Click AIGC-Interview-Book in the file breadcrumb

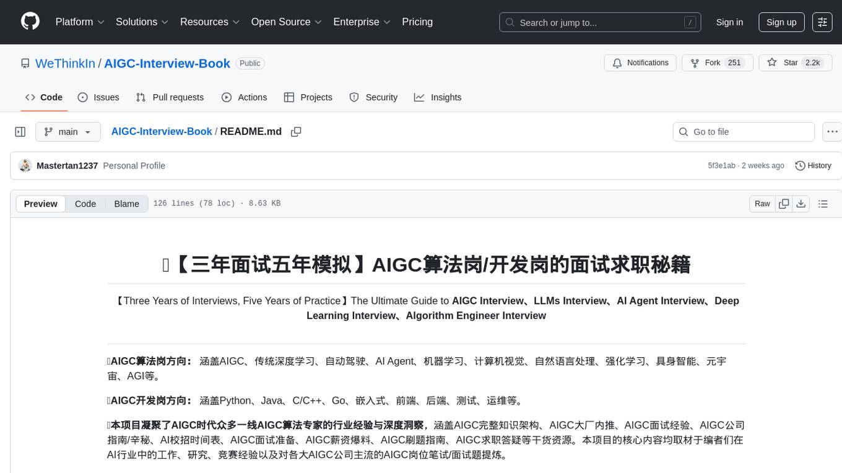click(x=162, y=131)
